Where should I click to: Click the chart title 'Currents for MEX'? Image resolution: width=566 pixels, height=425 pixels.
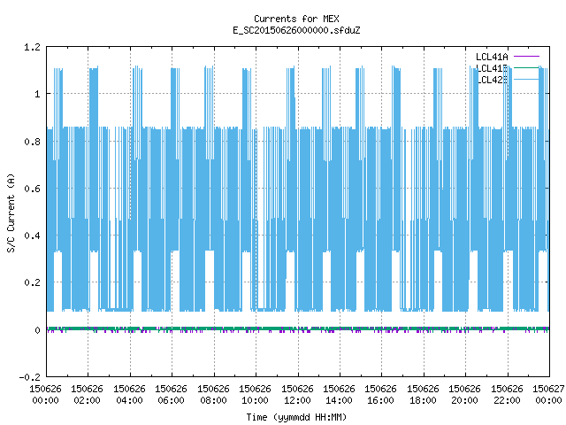[296, 19]
